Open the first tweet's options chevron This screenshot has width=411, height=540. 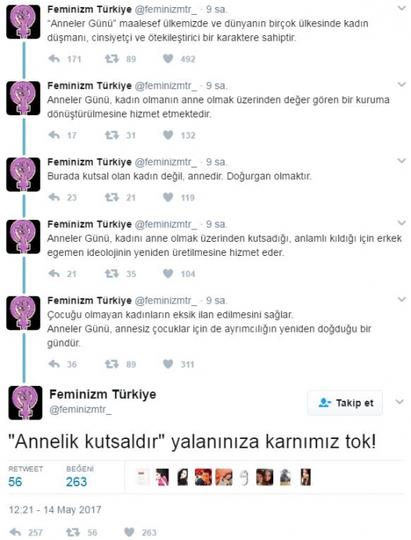tap(402, 8)
